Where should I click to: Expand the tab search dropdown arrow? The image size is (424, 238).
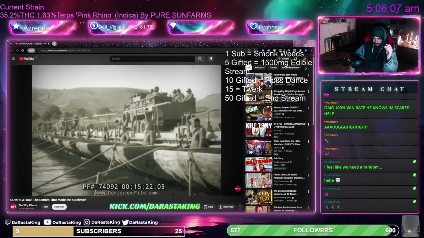click(11, 44)
